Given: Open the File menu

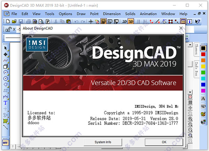Looking at the screenshot, I should (x=14, y=14).
